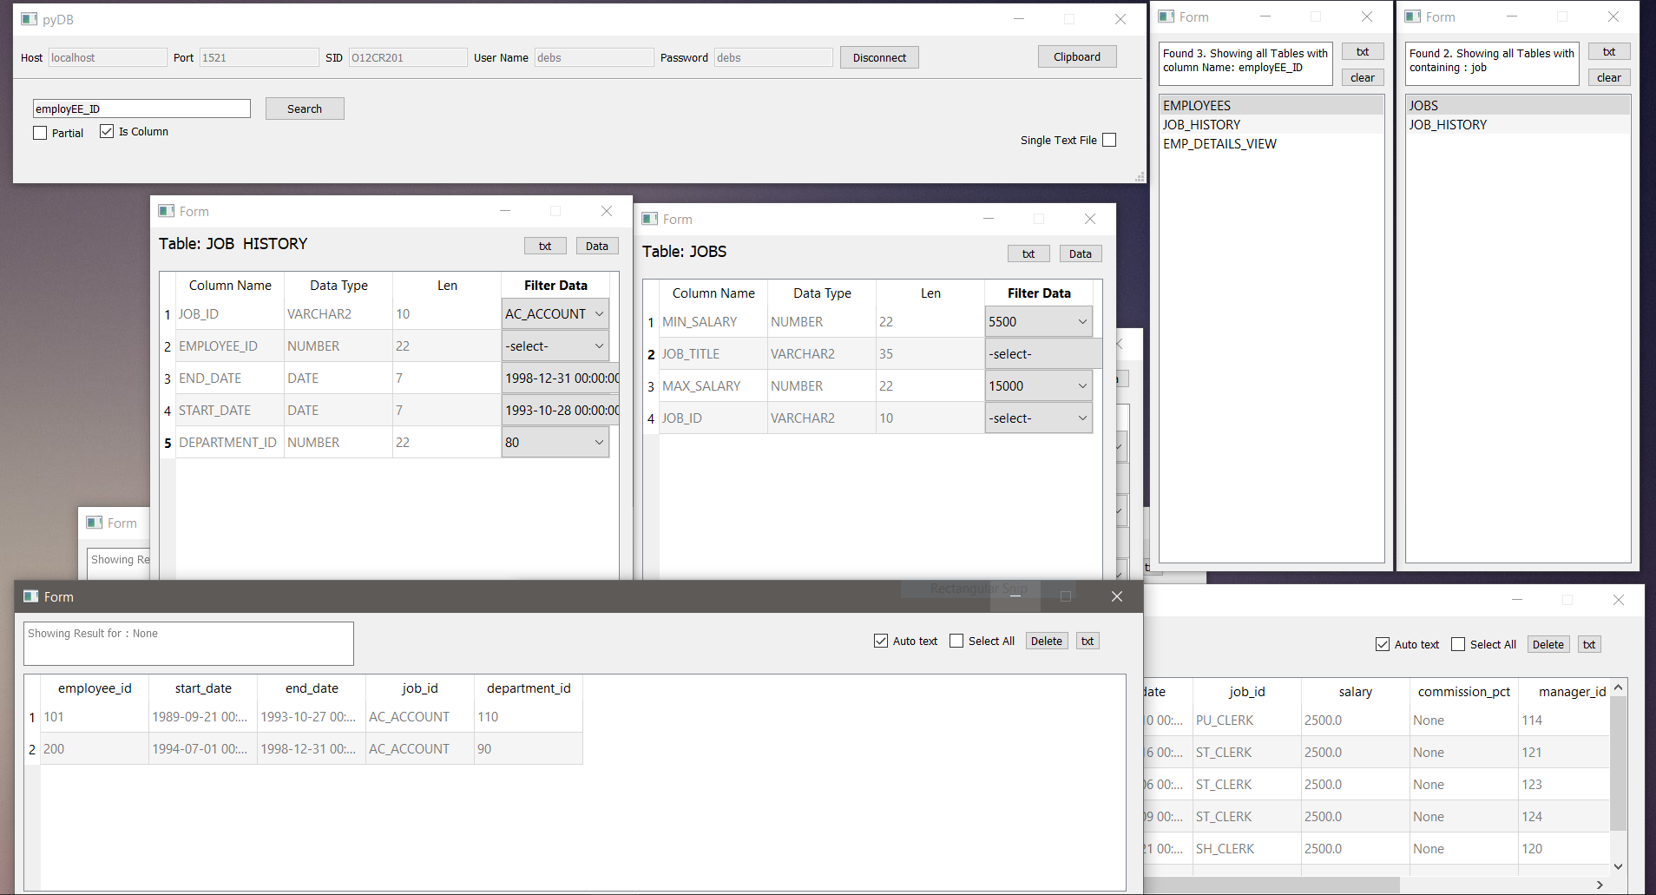Viewport: 1656px width, 895px height.
Task: Open the DEPARTMENT_ID filter dropdown showing 80
Action: click(x=555, y=442)
